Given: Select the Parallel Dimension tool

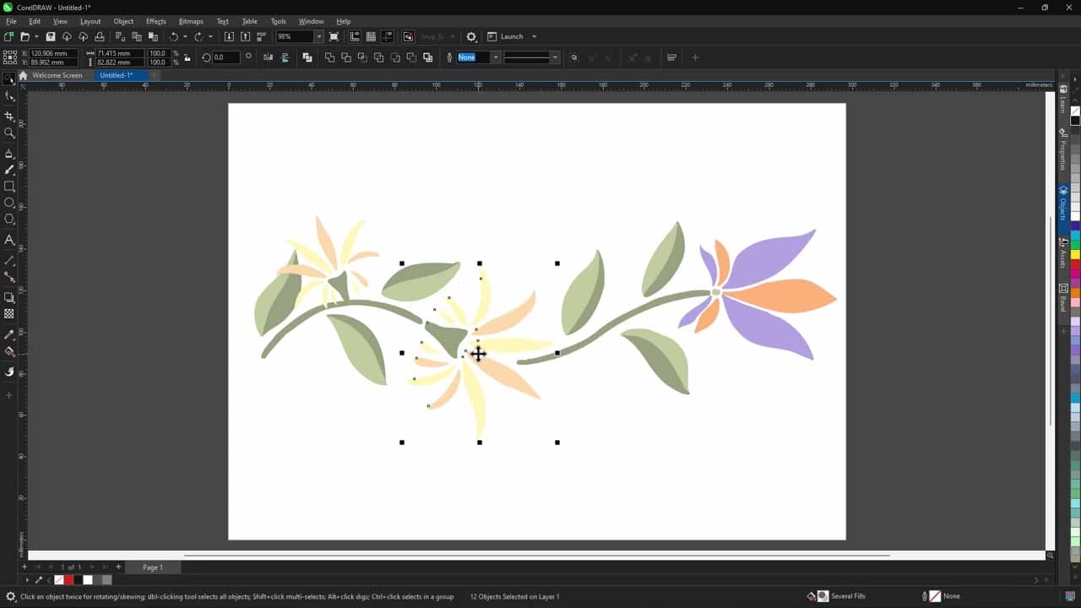Looking at the screenshot, I should click(x=9, y=261).
